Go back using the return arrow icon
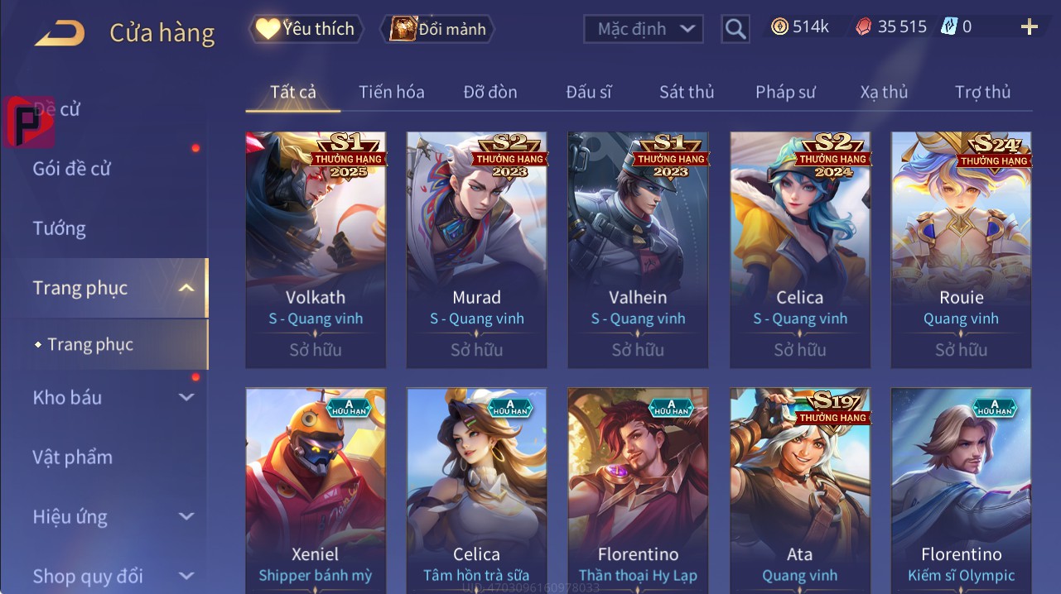 click(59, 32)
